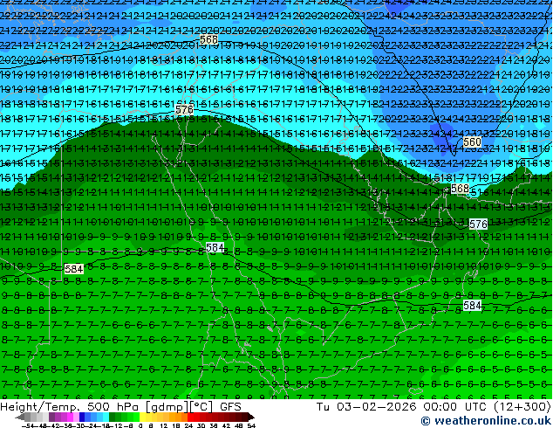Image resolution: width=553 pixels, height=428 pixels.
Task: Click the '(12+300)' forecast hour text
Action: (x=523, y=407)
